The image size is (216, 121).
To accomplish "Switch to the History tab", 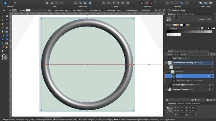I will 188,103.
